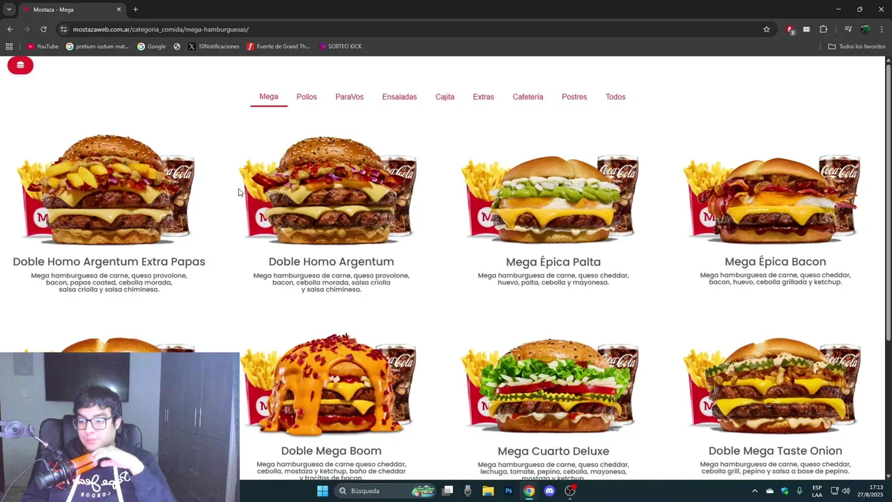Open the Google bookmark
Image resolution: width=892 pixels, height=502 pixels.
point(152,47)
